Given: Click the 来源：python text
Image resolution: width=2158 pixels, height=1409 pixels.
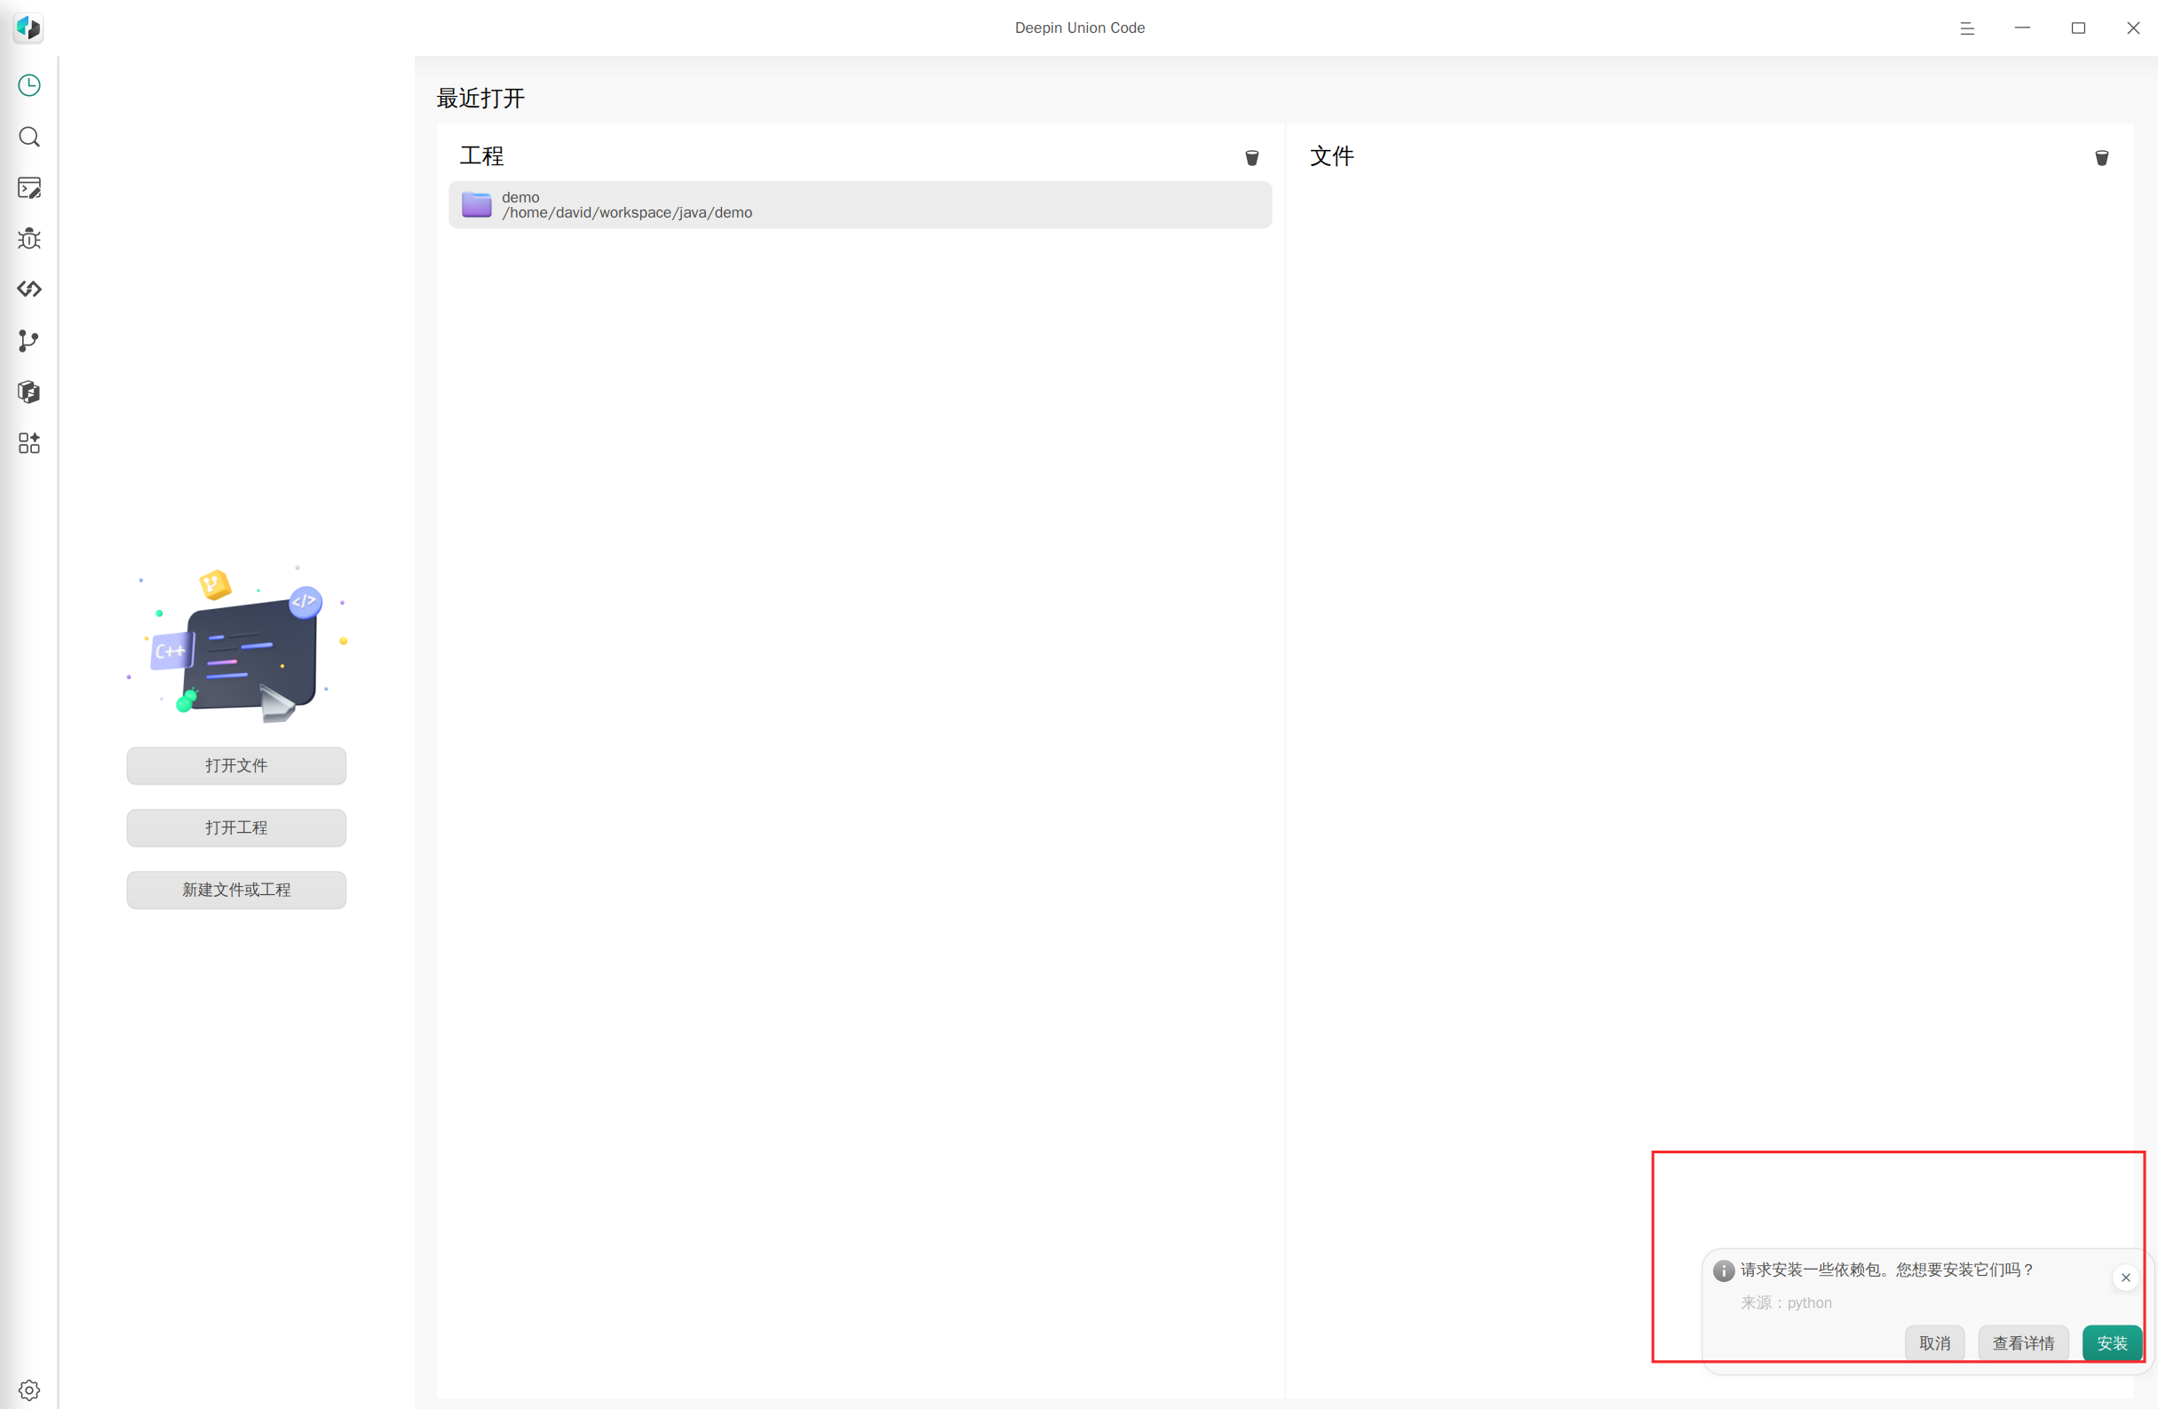Looking at the screenshot, I should tap(1786, 1303).
